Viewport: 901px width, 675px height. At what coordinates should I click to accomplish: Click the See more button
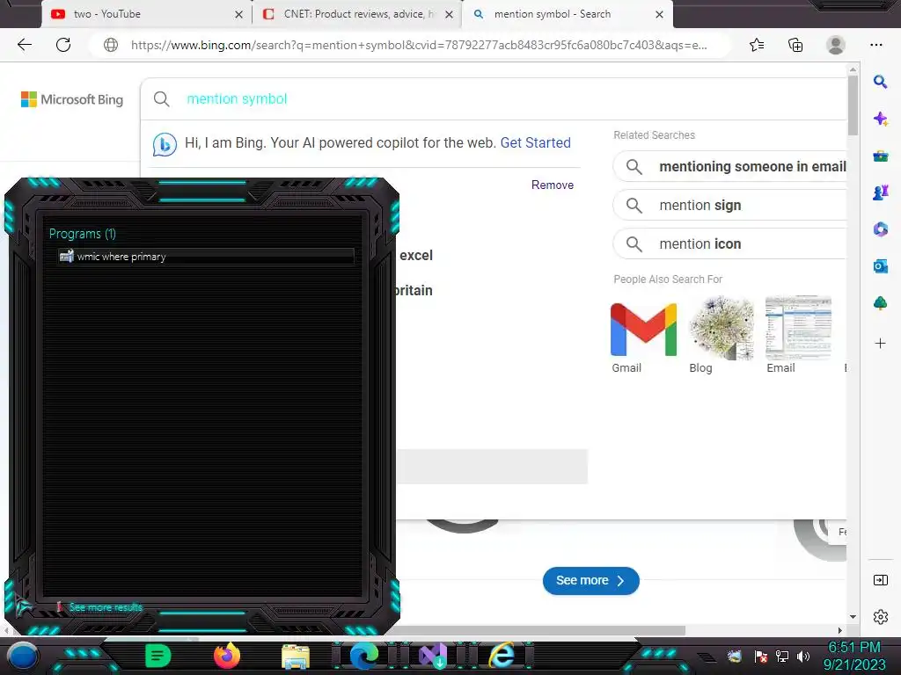point(590,581)
